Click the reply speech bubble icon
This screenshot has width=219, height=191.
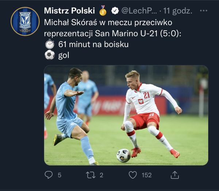[x=49, y=175]
